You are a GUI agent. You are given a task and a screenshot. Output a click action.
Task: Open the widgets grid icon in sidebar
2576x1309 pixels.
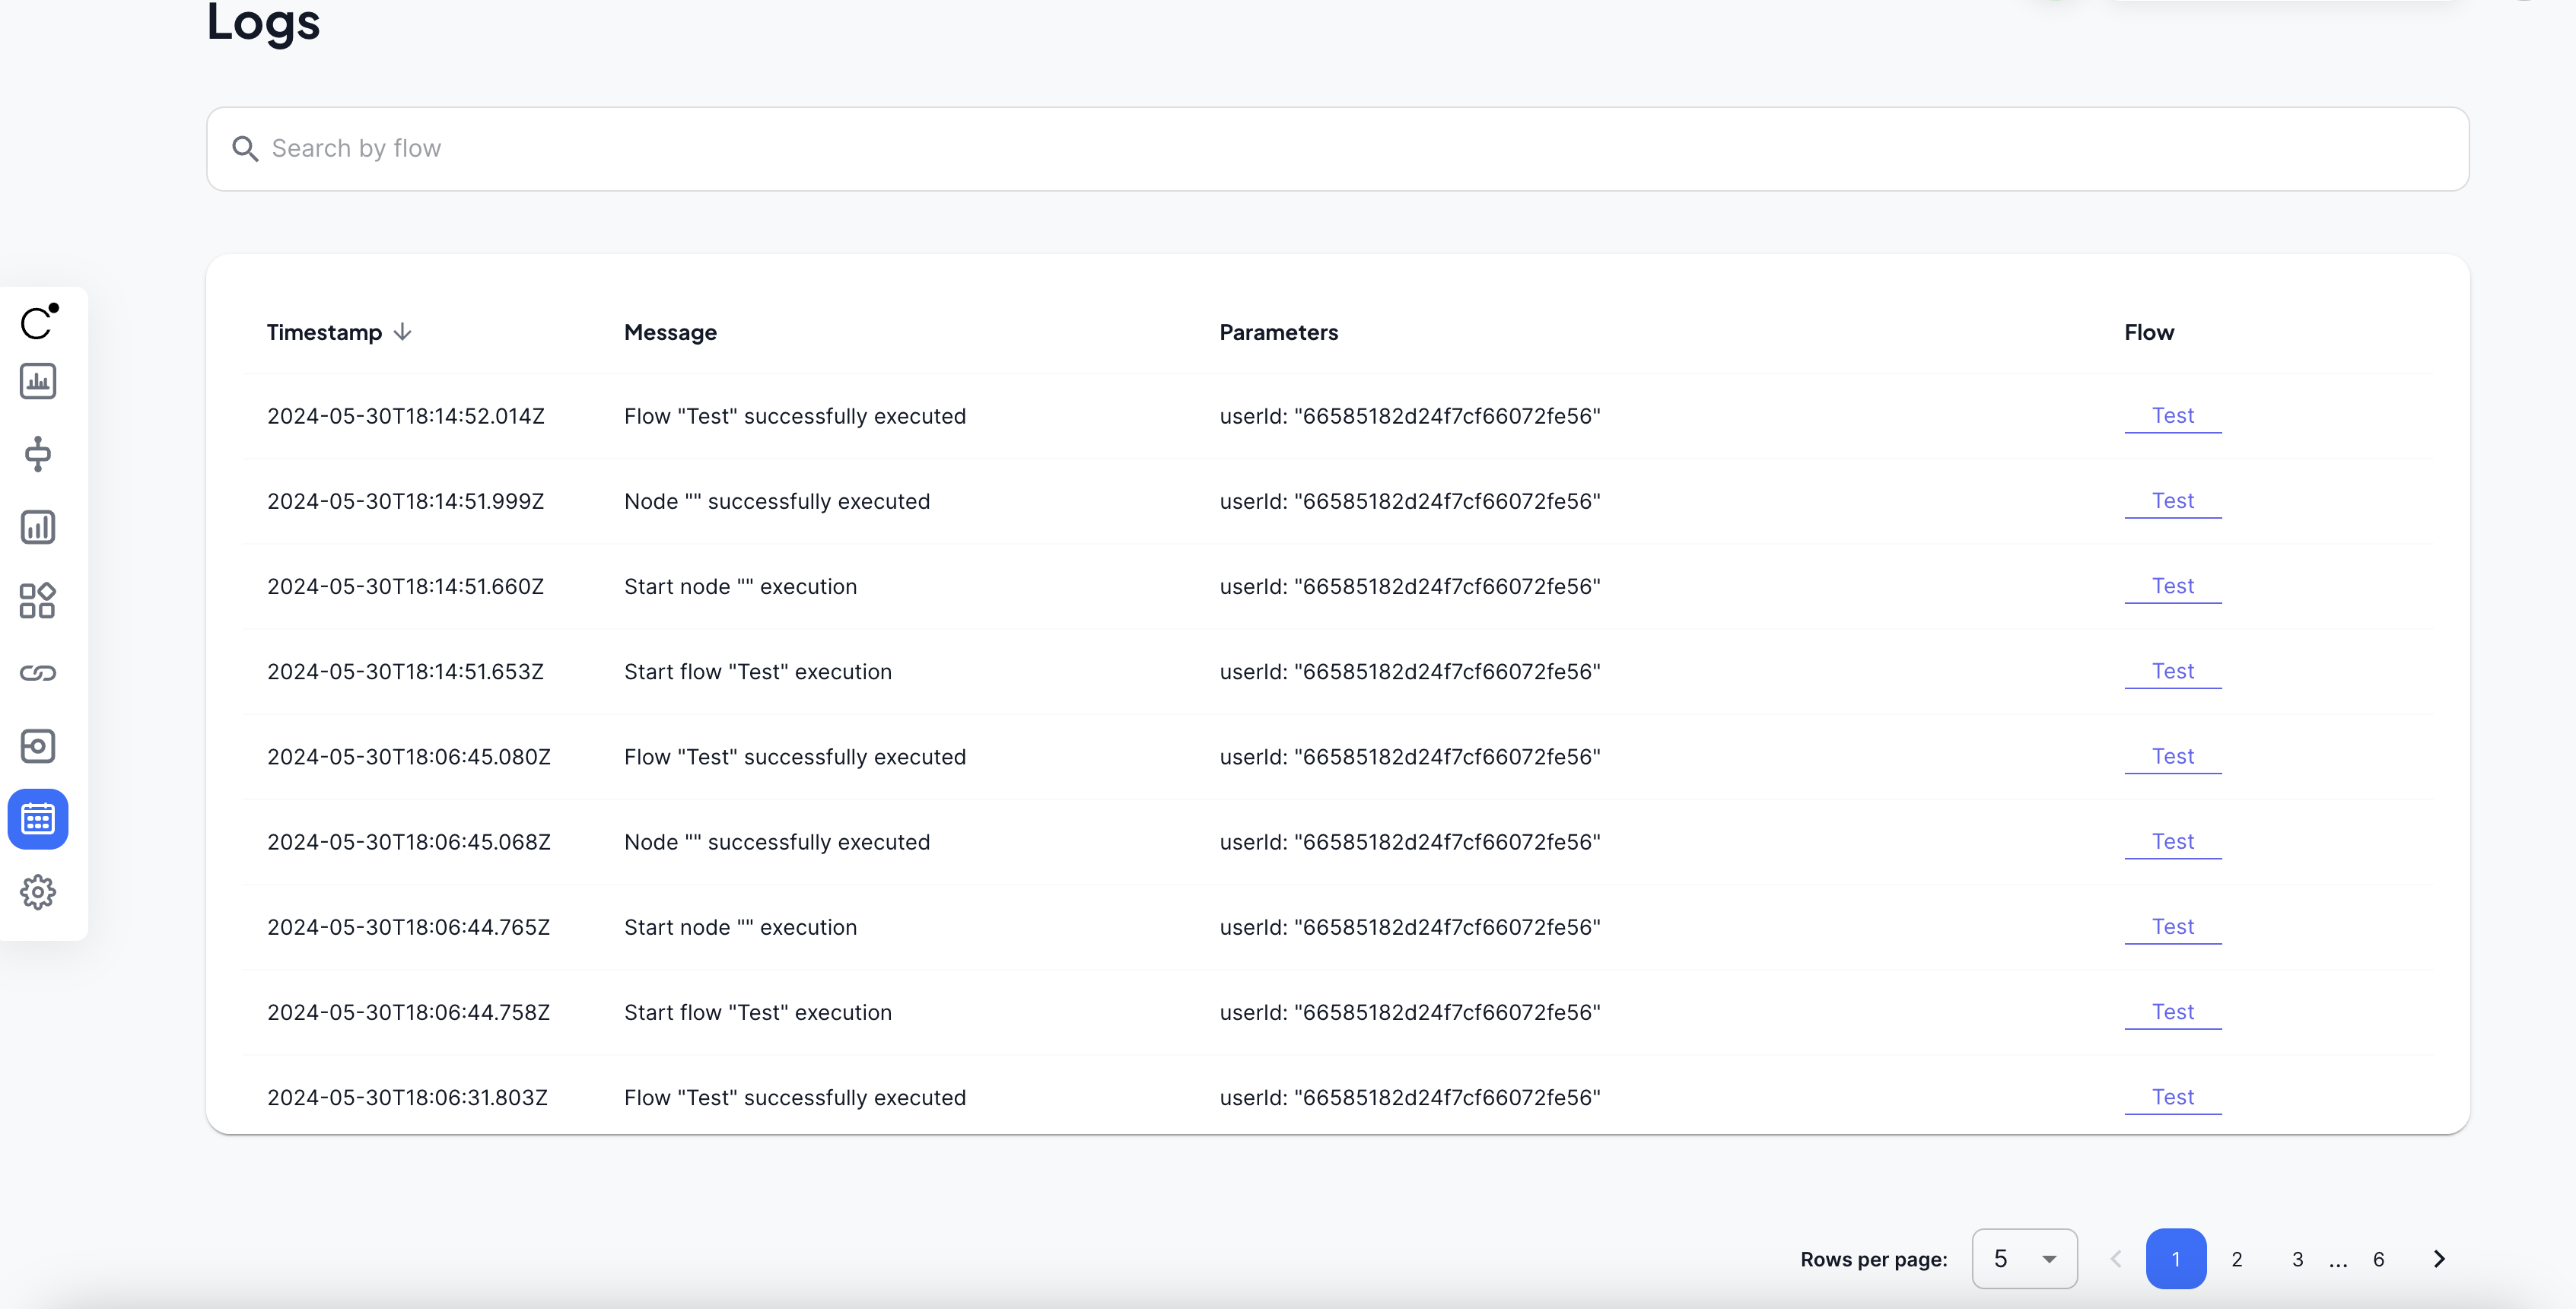(38, 600)
